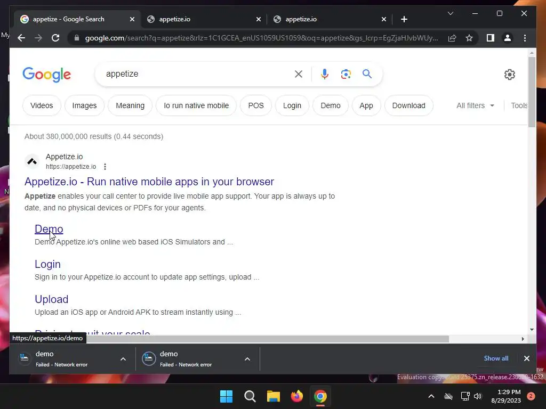Open tab search chevron

coord(450,13)
